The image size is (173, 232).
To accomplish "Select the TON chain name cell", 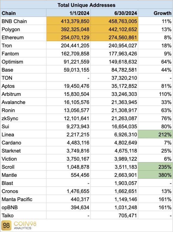I will [23, 78].
